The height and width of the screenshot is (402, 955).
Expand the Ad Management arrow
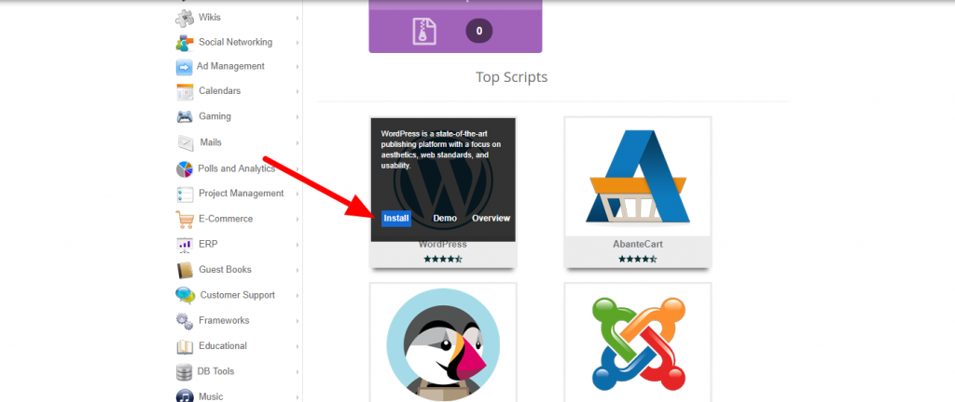tap(298, 67)
